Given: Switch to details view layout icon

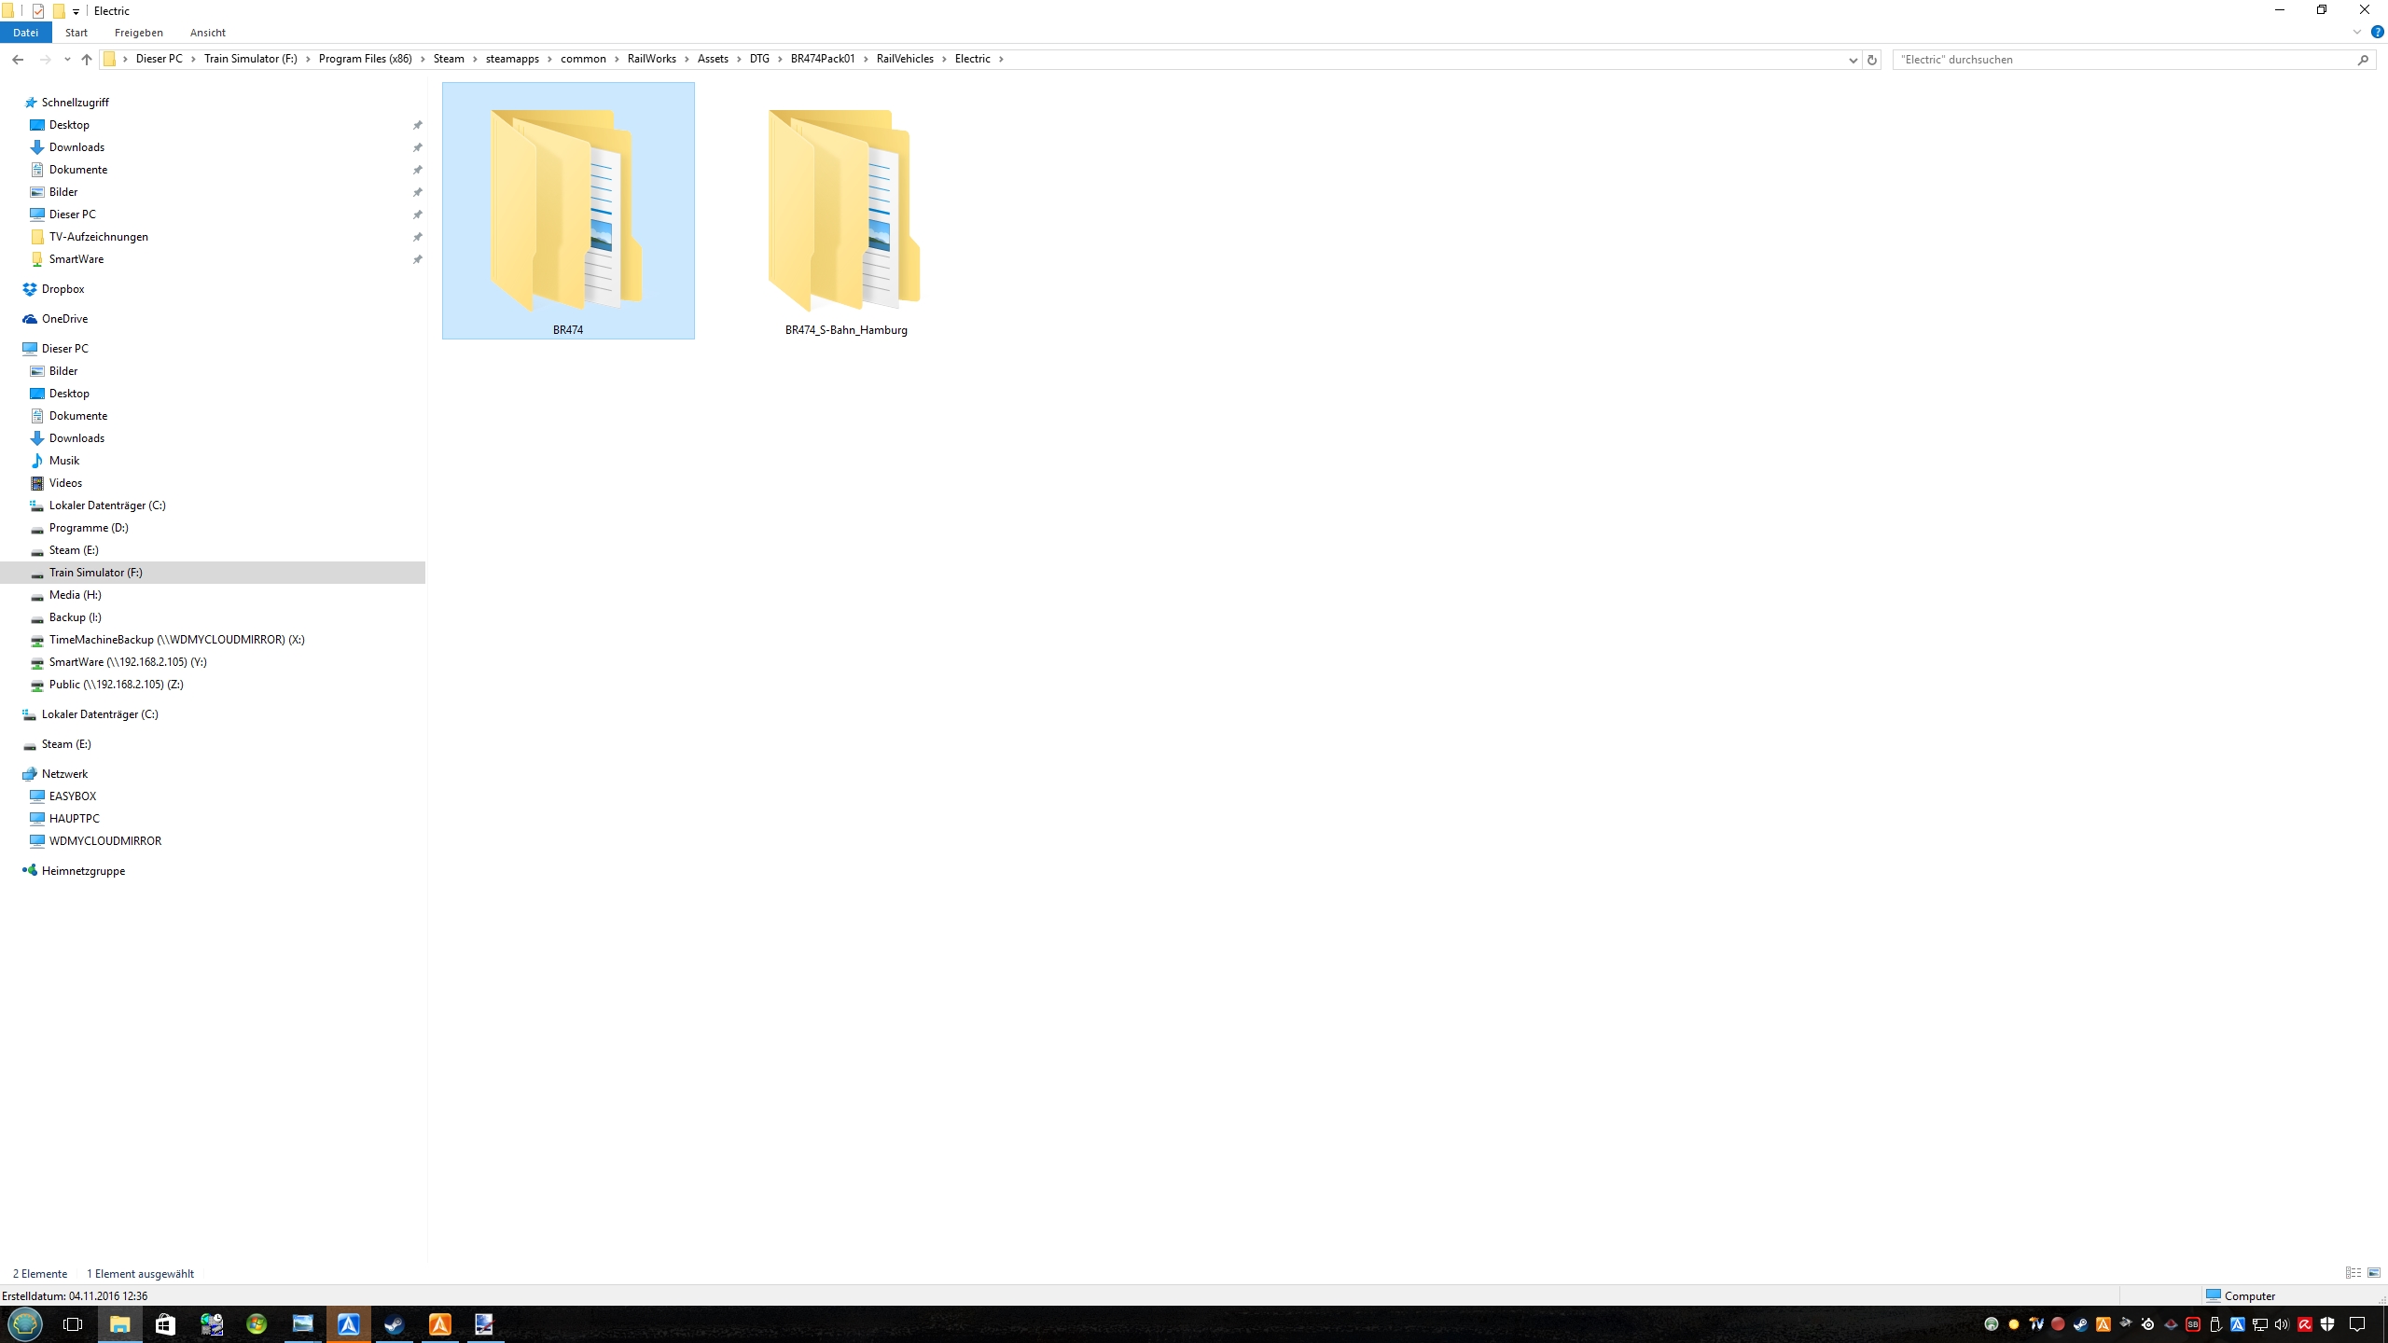Looking at the screenshot, I should (2353, 1273).
